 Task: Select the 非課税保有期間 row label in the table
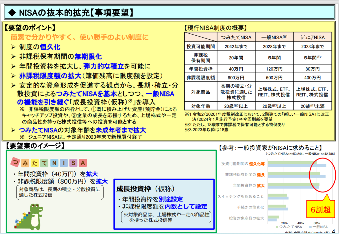[x=201, y=57]
